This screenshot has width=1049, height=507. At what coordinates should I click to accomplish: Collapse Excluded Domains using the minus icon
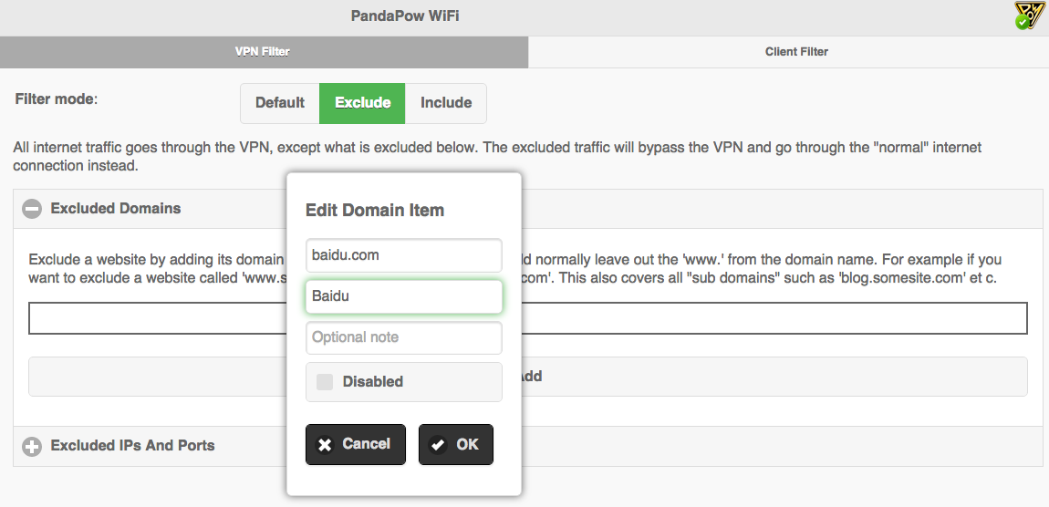coord(32,209)
